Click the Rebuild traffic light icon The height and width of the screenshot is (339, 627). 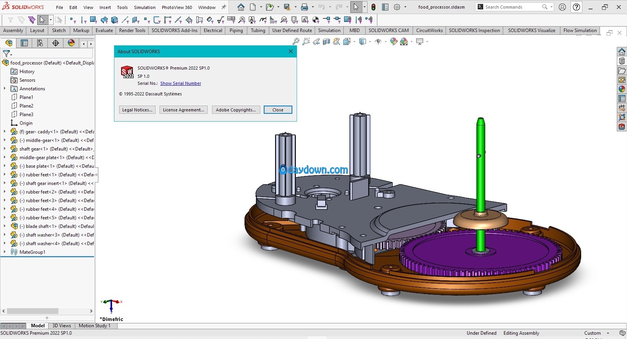tap(373, 7)
